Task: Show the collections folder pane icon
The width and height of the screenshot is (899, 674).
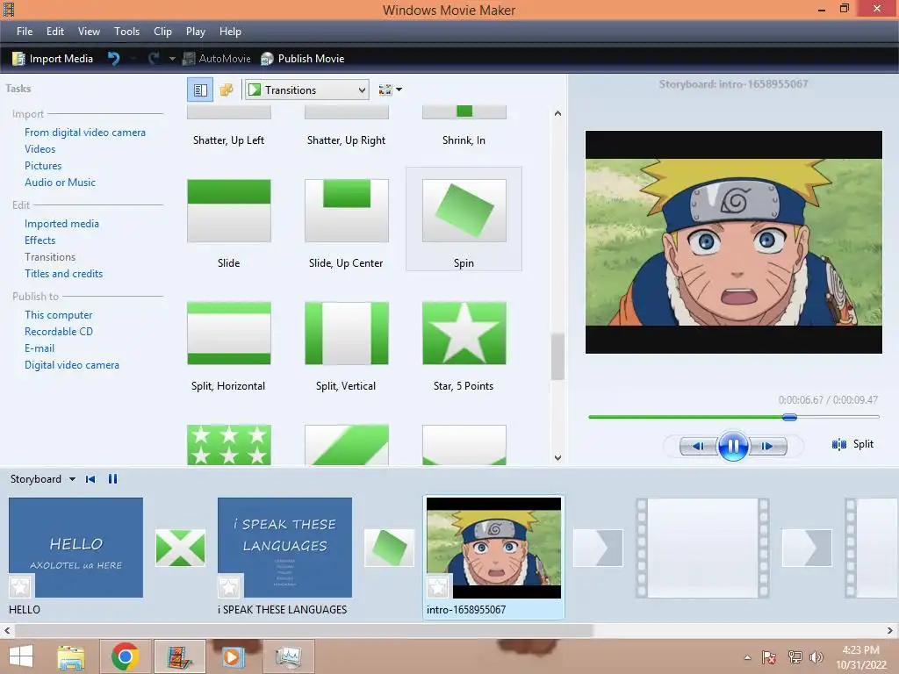Action: pyautogui.click(x=227, y=90)
